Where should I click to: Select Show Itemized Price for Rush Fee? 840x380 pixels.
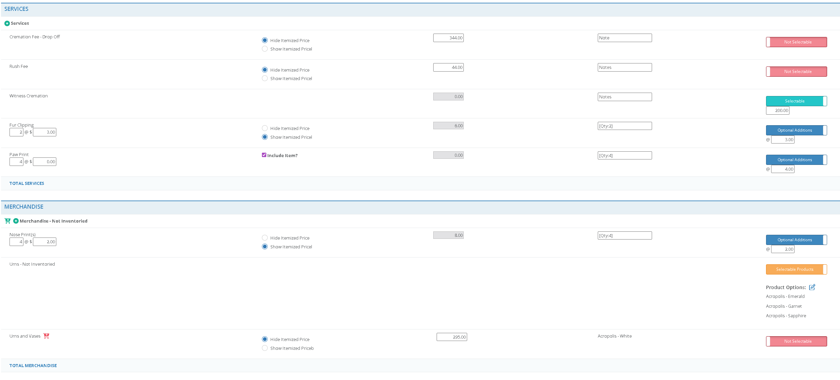click(265, 78)
